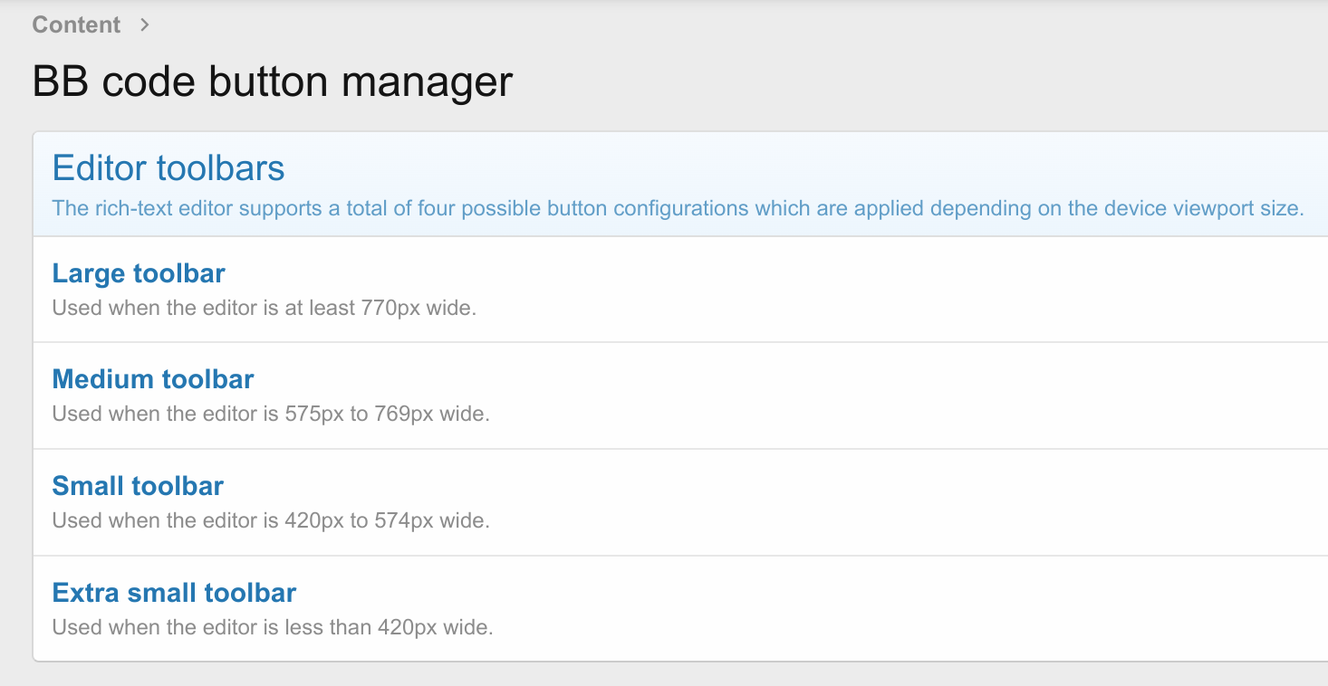This screenshot has height=686, width=1328.
Task: Open the Medium toolbar configuration
Action: point(153,379)
